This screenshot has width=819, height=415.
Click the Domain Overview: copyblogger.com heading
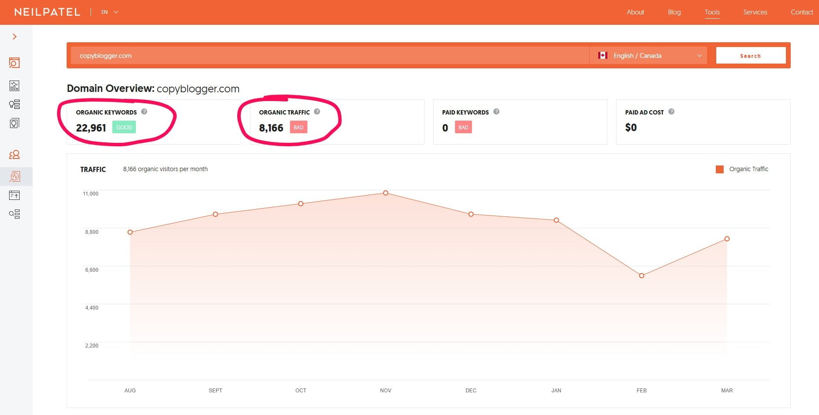pyautogui.click(x=153, y=88)
